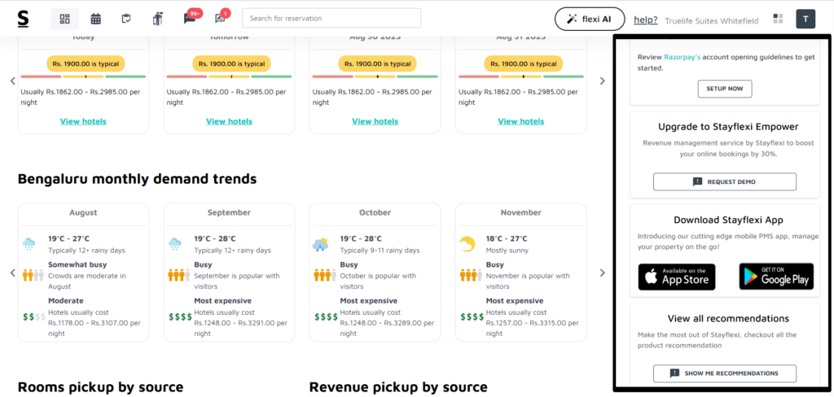Click the November dollar cost icon
The height and width of the screenshot is (397, 834).
click(x=472, y=317)
